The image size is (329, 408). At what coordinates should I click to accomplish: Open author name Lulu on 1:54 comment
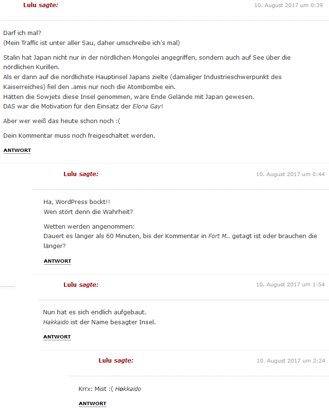coord(70,284)
